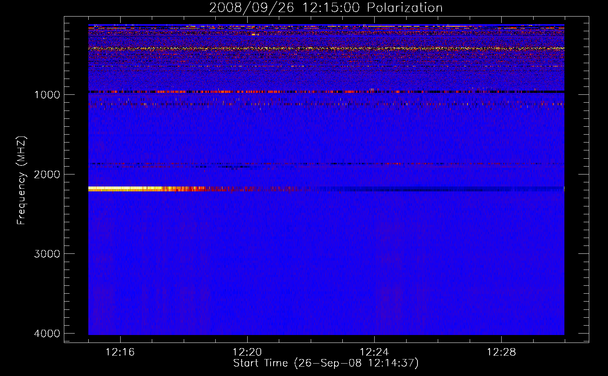The image size is (608, 376).
Task: Click the 'Frequency (MHZ)' y-axis label
Action: pos(22,180)
